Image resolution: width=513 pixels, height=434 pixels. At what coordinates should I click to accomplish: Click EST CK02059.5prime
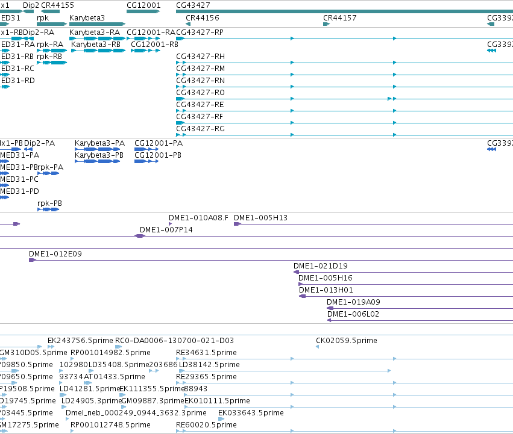click(317, 347)
